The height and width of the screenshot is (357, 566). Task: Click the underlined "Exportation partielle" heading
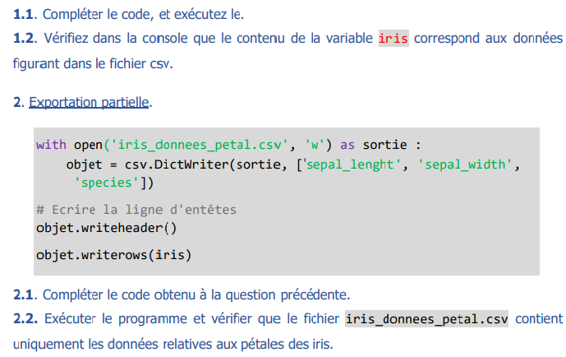click(90, 103)
